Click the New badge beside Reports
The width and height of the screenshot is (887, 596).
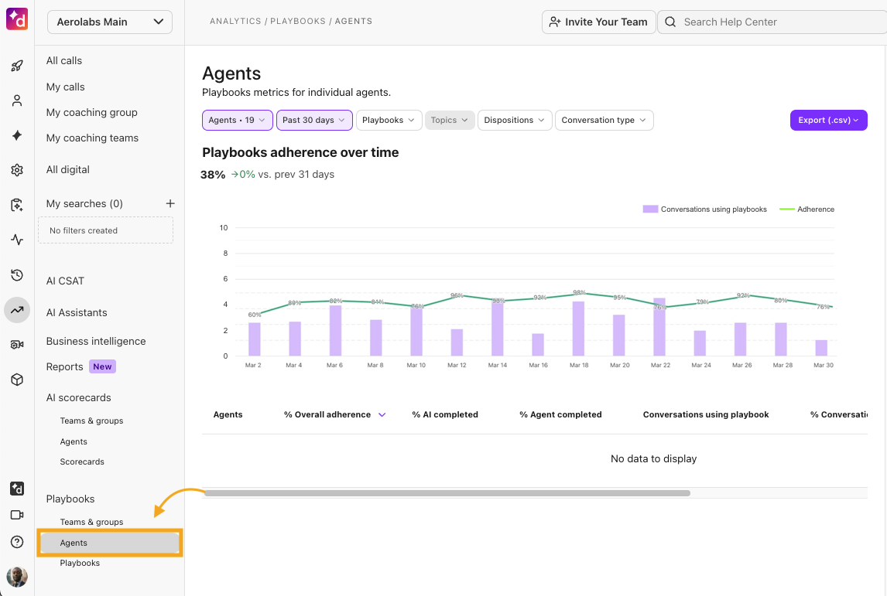pyautogui.click(x=102, y=366)
